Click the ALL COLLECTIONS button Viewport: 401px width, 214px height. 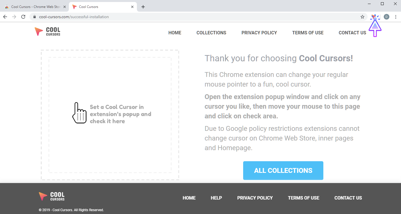click(x=283, y=171)
